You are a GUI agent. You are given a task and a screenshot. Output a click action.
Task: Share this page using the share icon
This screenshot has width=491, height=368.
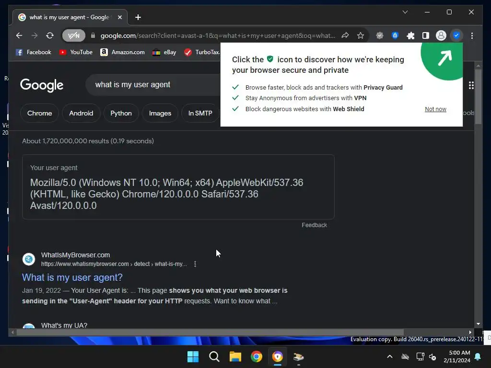(x=345, y=35)
